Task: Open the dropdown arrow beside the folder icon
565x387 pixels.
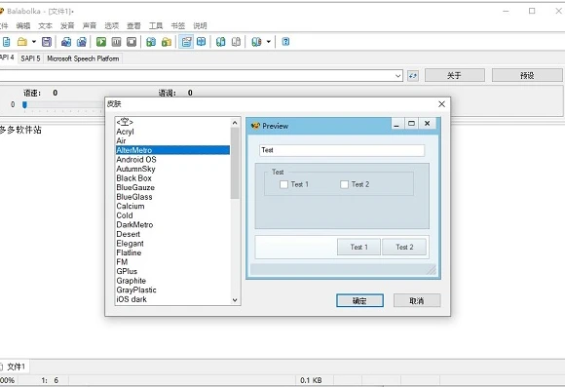Action: [34, 42]
